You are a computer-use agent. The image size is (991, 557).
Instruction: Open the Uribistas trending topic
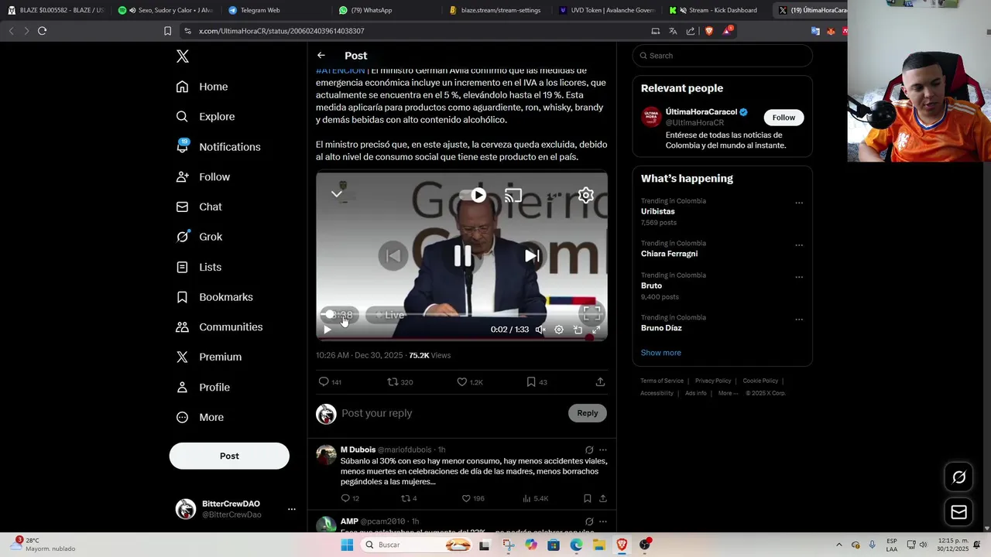[x=658, y=211]
